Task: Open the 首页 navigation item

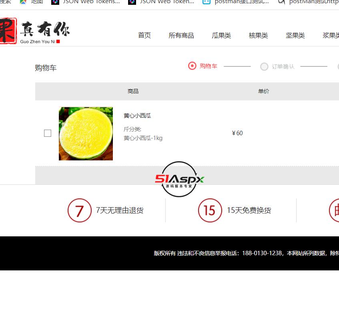Action: 144,35
